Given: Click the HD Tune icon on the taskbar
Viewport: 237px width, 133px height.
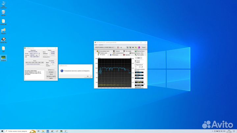Looking at the screenshot, I should (52, 131).
